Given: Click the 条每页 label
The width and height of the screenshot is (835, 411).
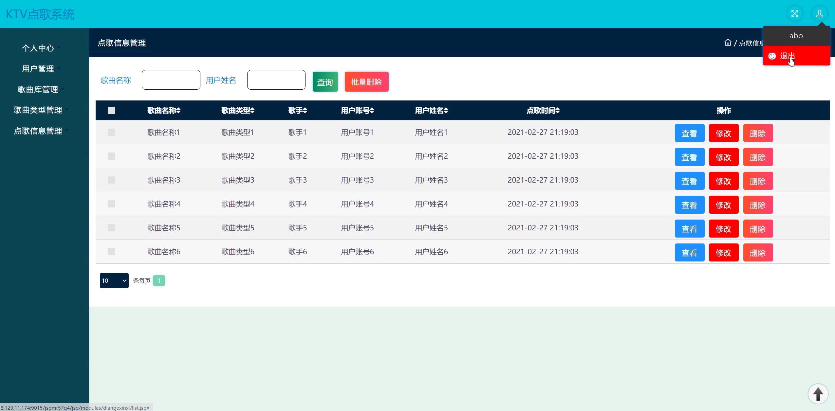Looking at the screenshot, I should pos(141,281).
